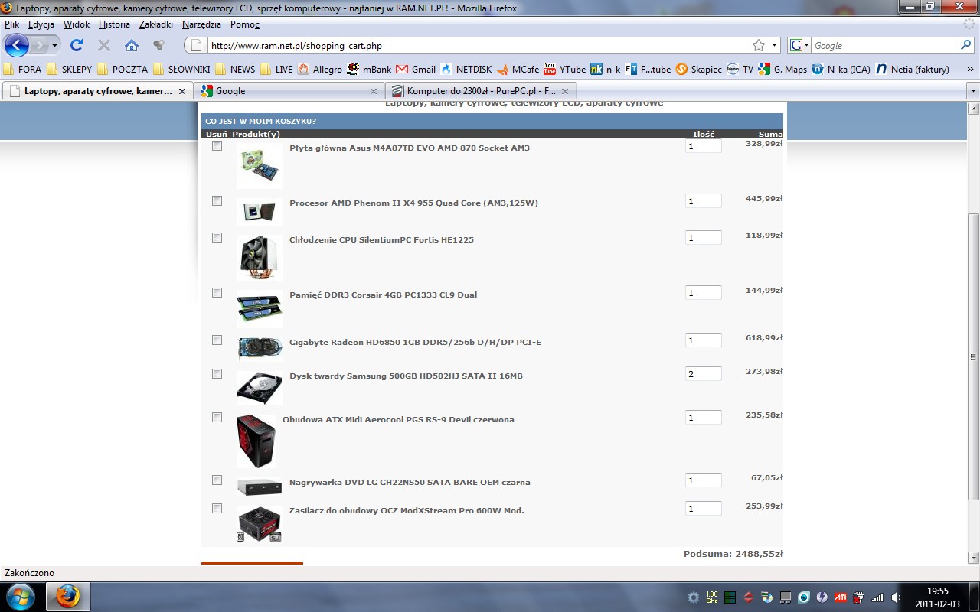Open the Allegro bookmark

click(320, 69)
